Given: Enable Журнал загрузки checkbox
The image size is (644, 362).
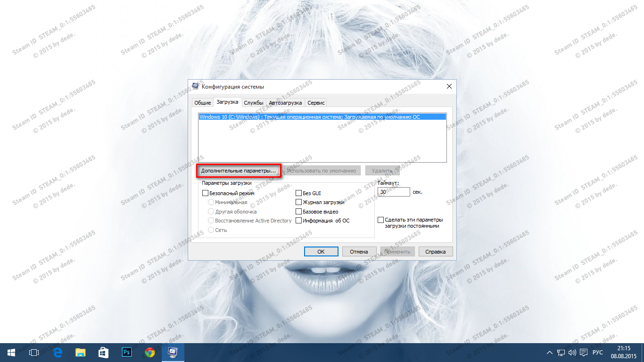Looking at the screenshot, I should click(x=298, y=202).
